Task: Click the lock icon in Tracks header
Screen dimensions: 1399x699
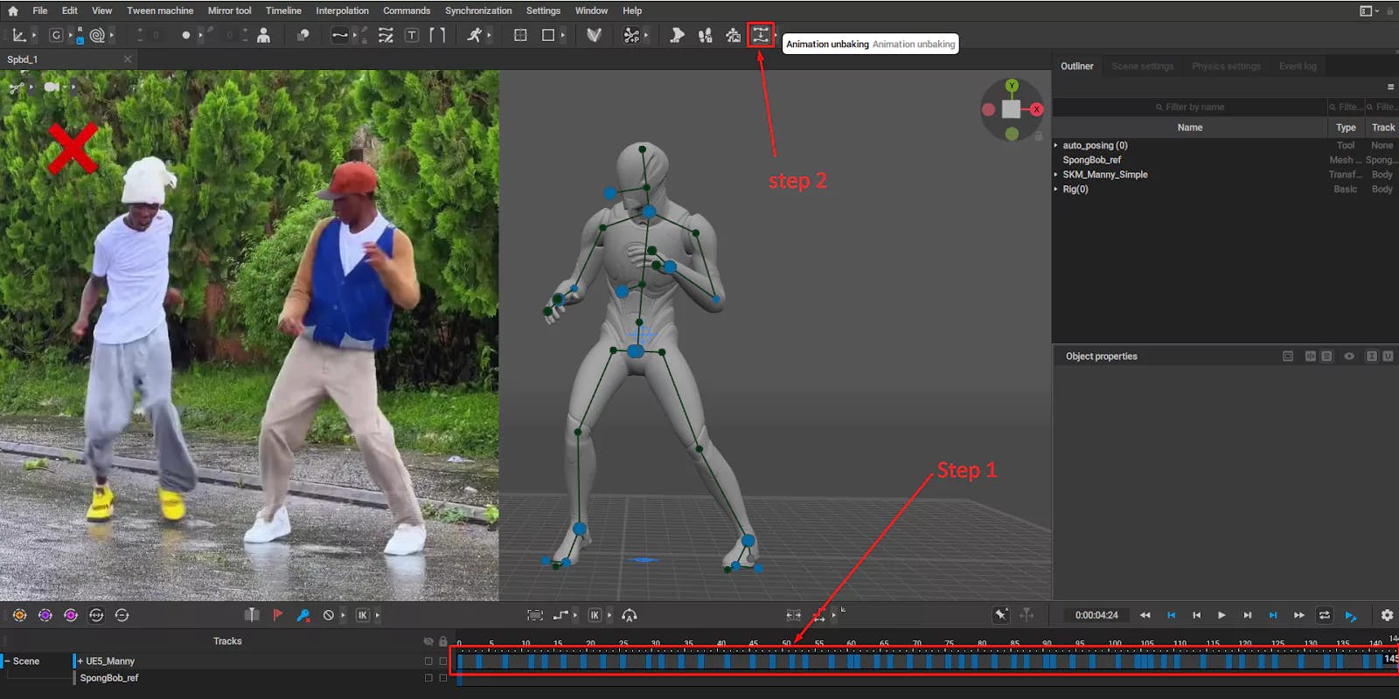Action: tap(443, 641)
